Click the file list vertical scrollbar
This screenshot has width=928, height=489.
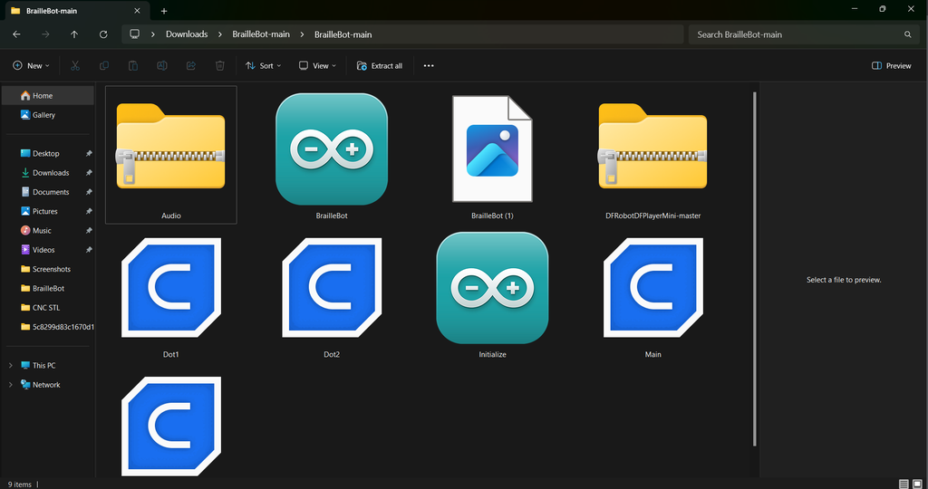pos(755,269)
